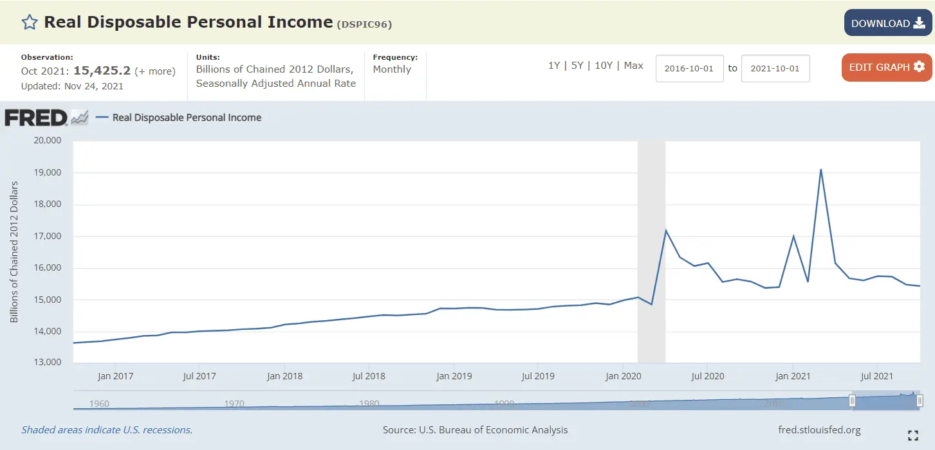Viewport: 935px width, 450px height.
Task: Select the Max date range
Action: click(x=634, y=66)
